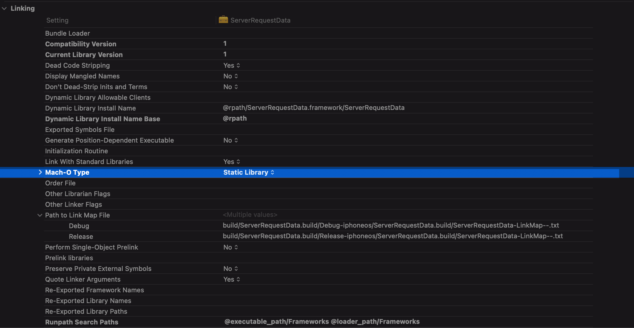Open Don't Dead-Strip Inits and Terms popup

coord(231,87)
